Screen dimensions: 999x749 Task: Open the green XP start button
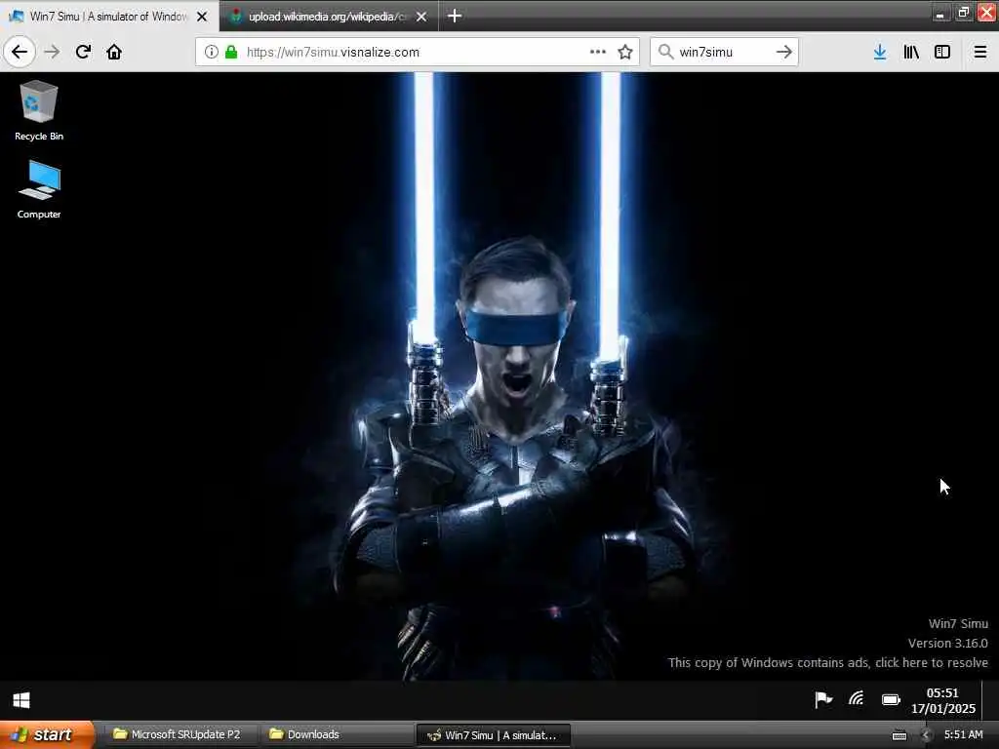click(47, 734)
